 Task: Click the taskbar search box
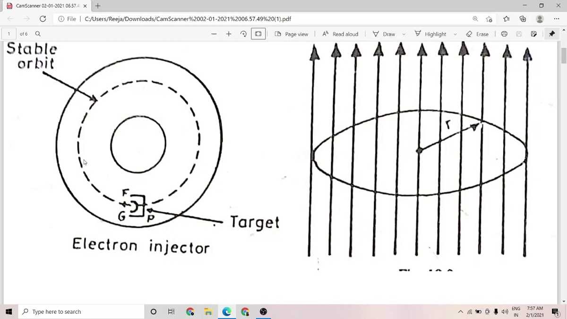click(80, 311)
